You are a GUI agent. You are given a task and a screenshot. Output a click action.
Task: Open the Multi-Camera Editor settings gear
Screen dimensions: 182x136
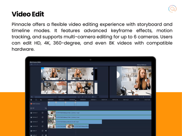pos(32,65)
